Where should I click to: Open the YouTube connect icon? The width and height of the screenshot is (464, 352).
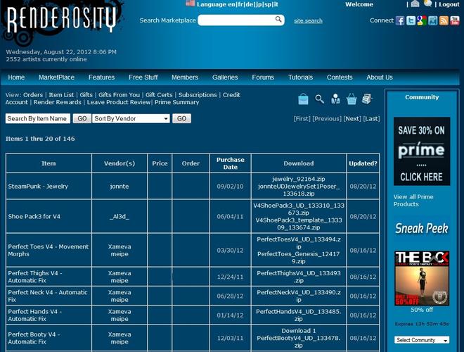pyautogui.click(x=455, y=20)
